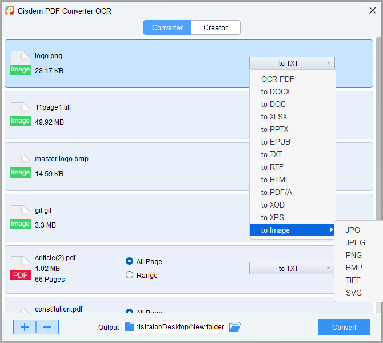Screen dimensions: 383x343
Task: Click the Cisdem app logo icon
Action: (10, 10)
